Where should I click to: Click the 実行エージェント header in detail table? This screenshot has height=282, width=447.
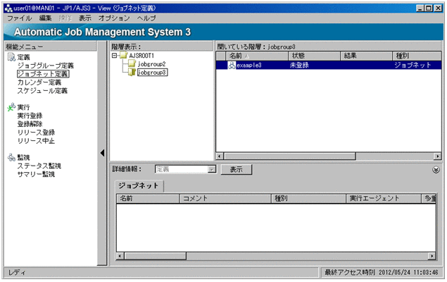(x=384, y=199)
